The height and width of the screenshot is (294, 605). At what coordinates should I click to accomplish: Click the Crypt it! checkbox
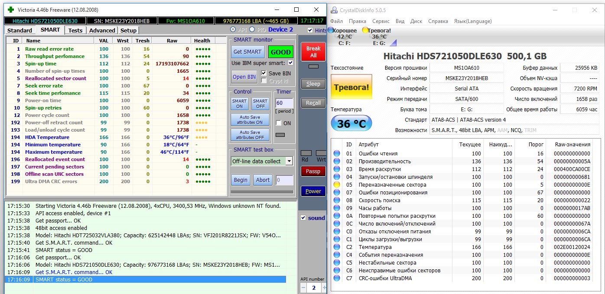[x=264, y=81]
